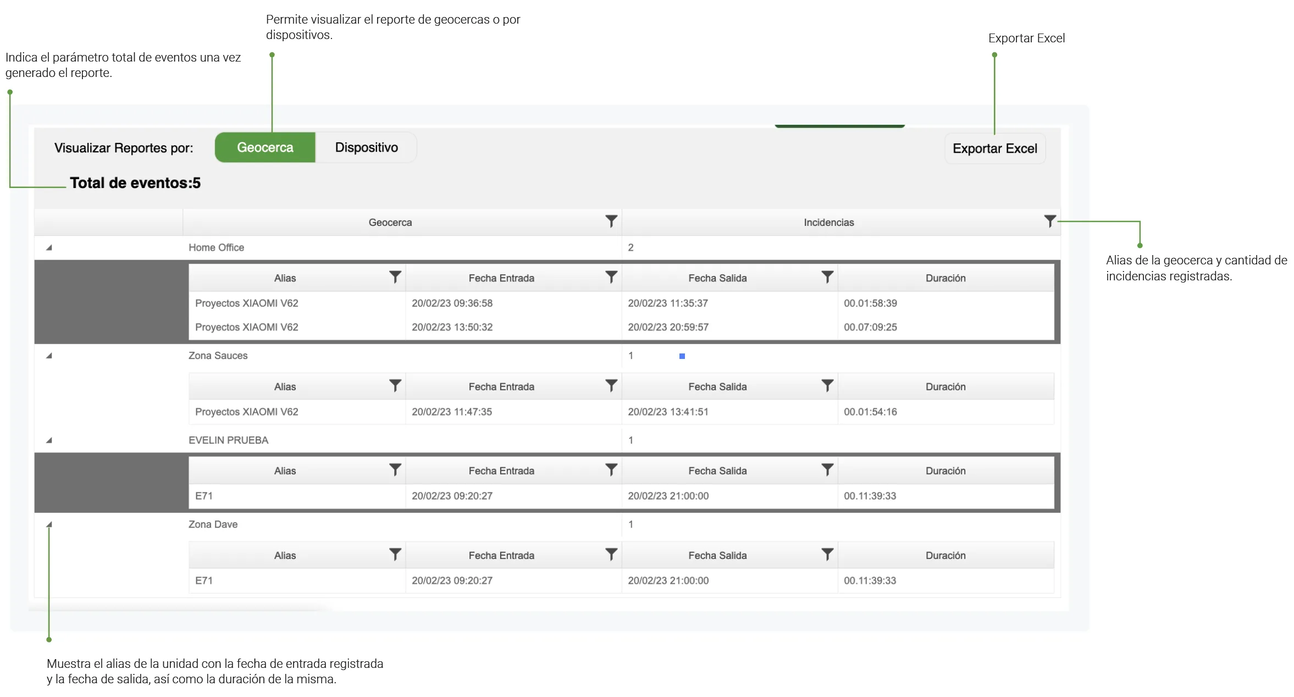This screenshot has height=697, width=1294.
Task: Filter Fecha Entrada column under Home Office
Action: pos(611,277)
